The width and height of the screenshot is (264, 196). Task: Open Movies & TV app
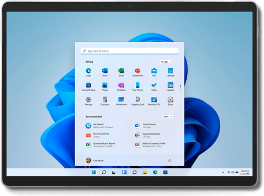click(x=154, y=101)
